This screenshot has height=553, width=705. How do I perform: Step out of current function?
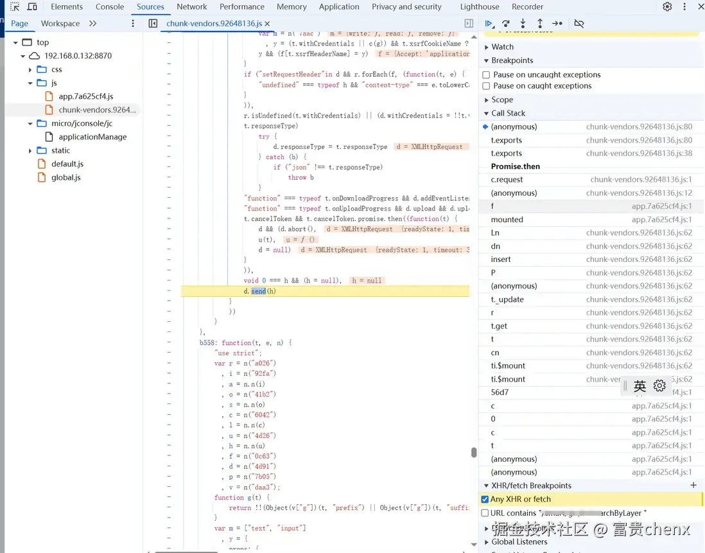540,23
